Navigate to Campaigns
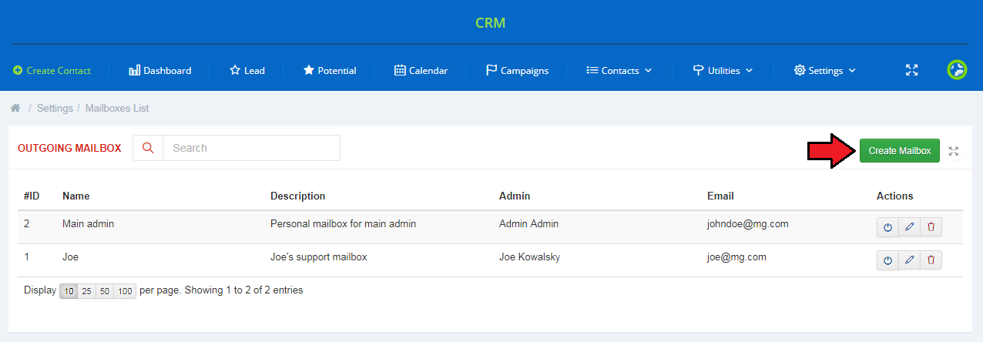983x342 pixels. pos(517,70)
